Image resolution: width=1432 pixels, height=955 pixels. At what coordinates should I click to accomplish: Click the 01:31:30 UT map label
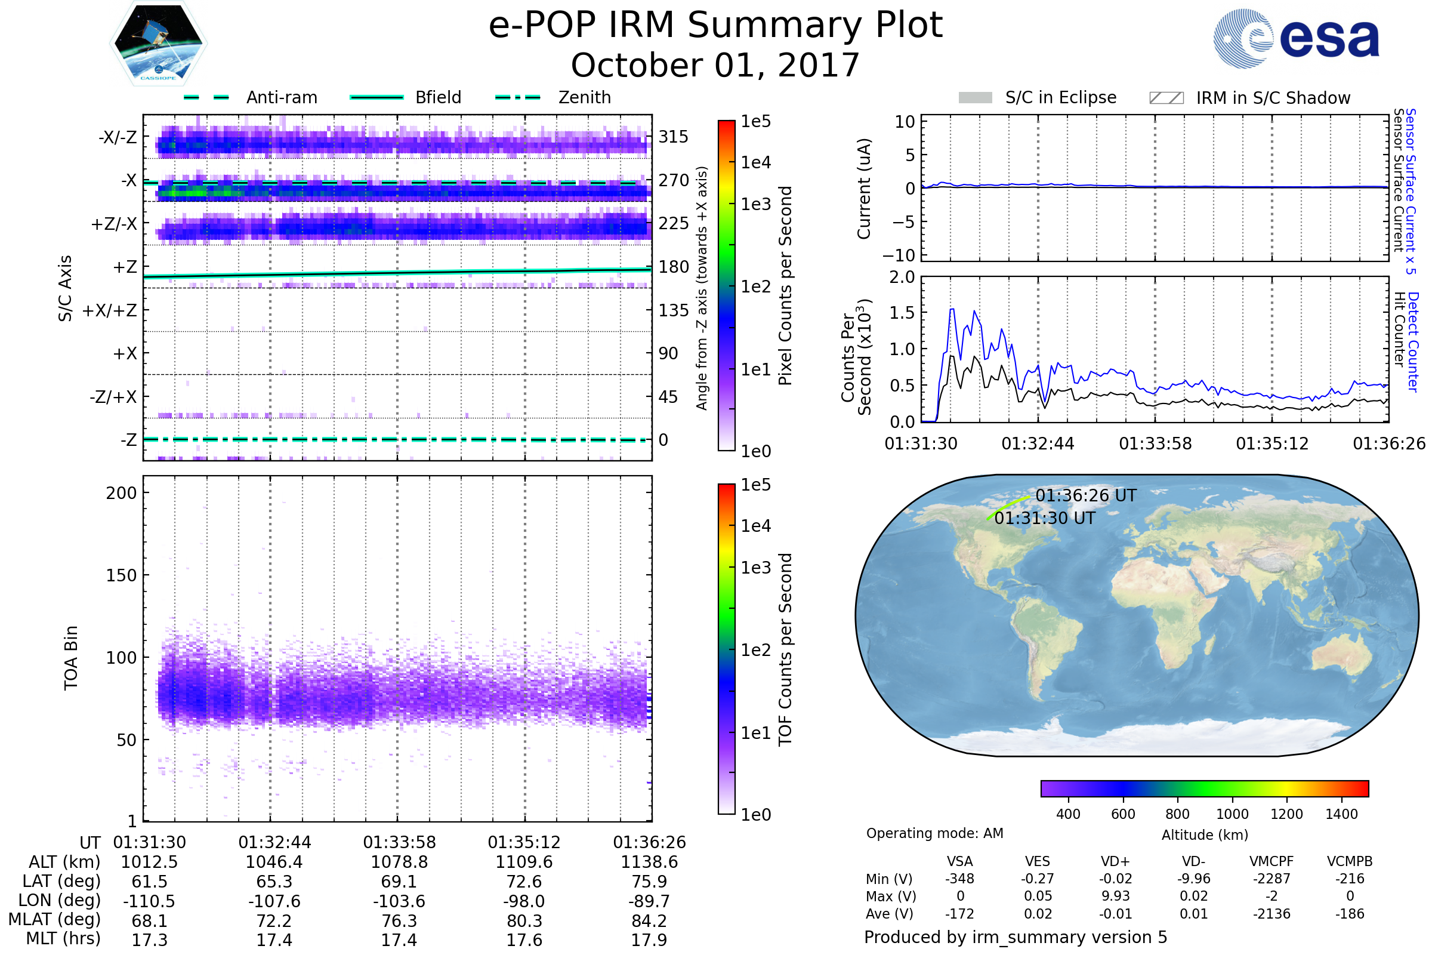click(1045, 518)
